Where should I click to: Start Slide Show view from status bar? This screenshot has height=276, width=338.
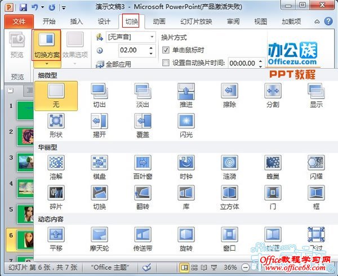click(214, 268)
